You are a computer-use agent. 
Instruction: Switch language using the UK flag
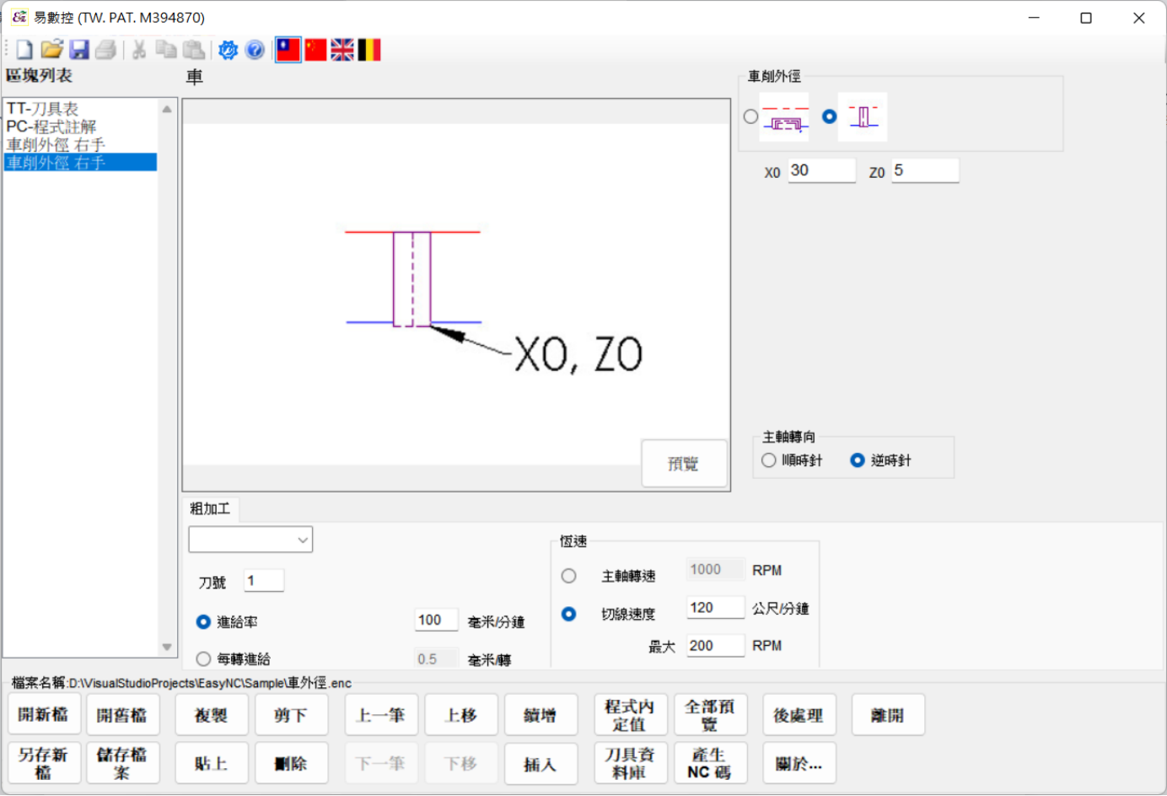click(342, 50)
